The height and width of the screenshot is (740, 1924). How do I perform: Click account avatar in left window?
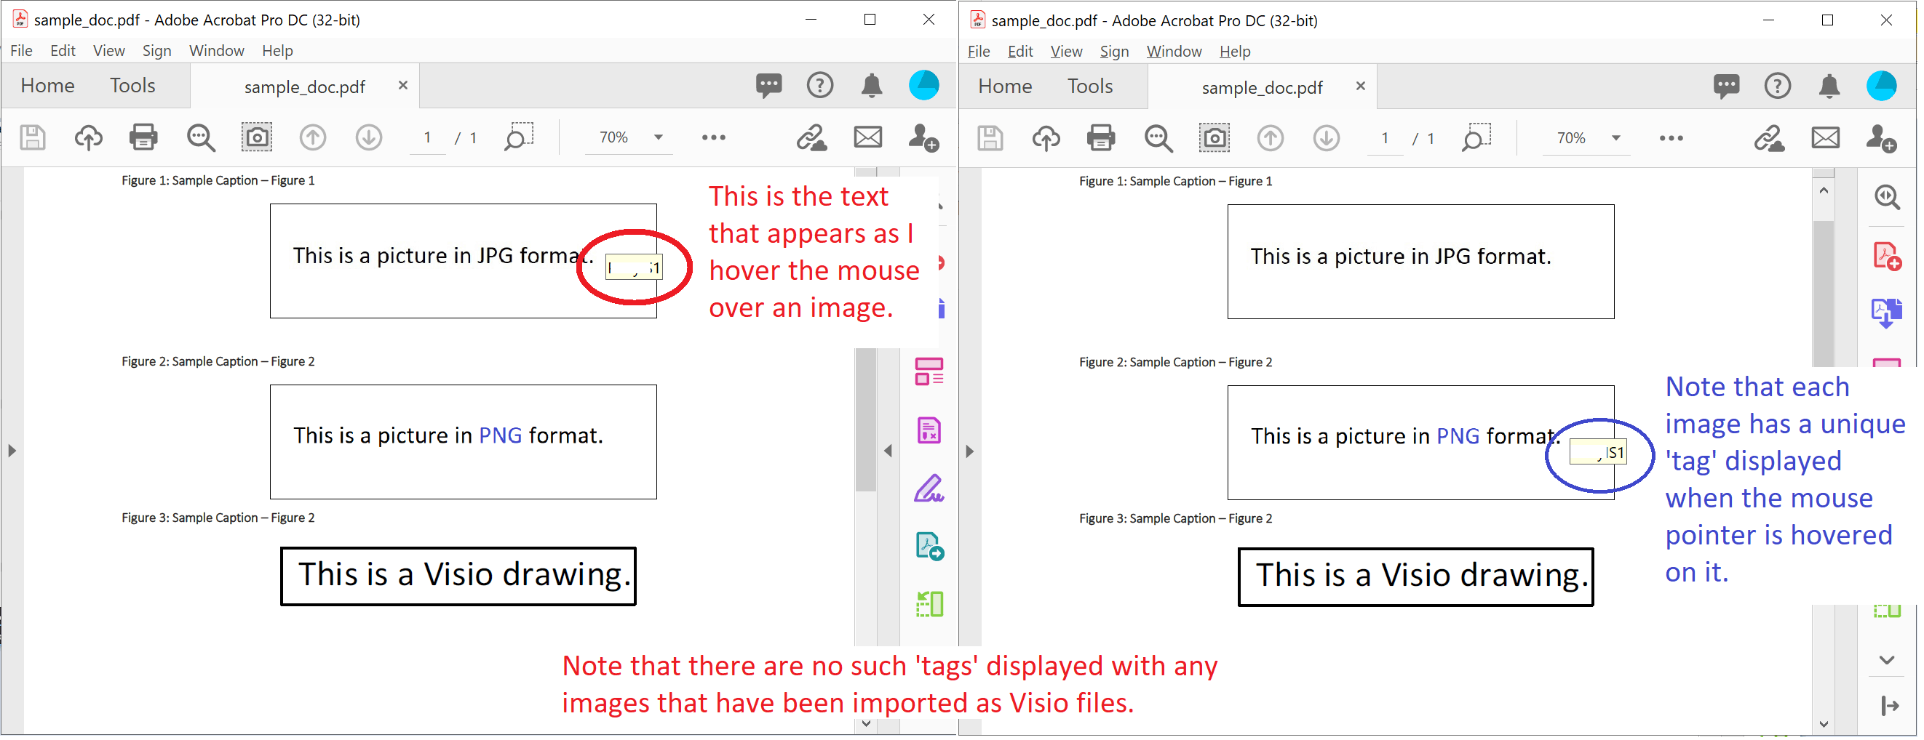pos(924,85)
